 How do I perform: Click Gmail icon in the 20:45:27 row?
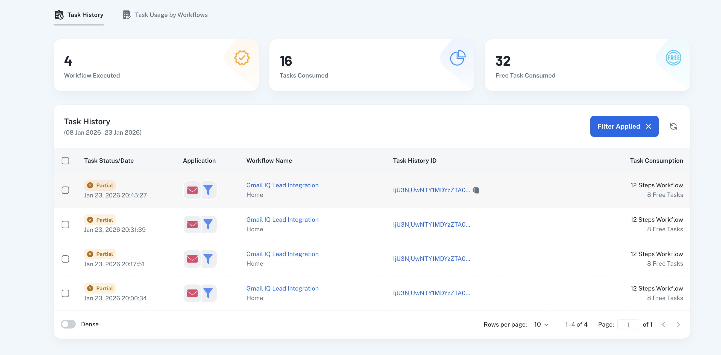192,190
